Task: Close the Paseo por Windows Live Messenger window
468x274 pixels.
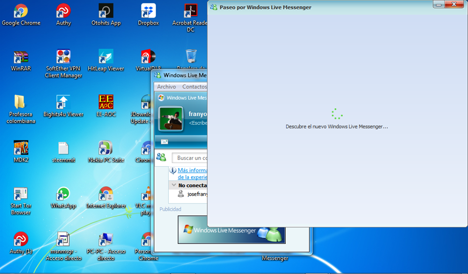Action: 454,4
